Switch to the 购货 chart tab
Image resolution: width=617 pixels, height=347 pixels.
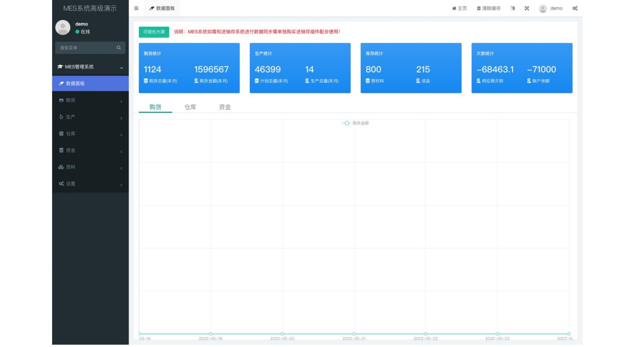point(155,107)
